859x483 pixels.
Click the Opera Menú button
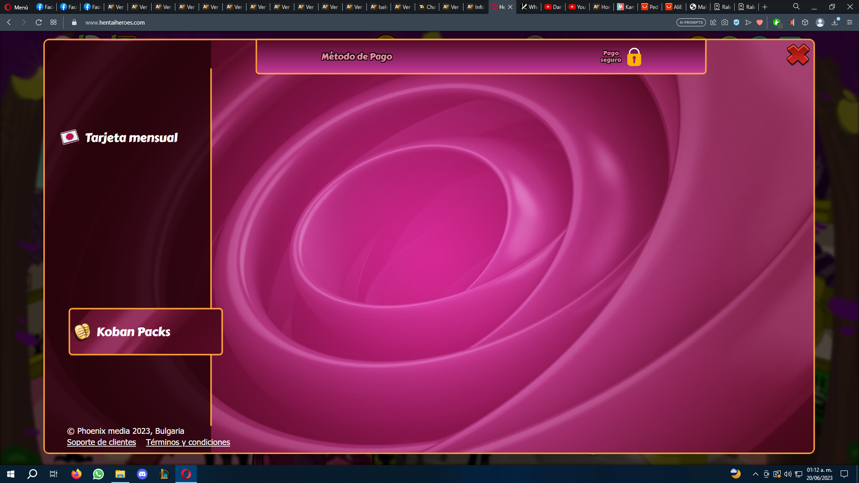(17, 7)
